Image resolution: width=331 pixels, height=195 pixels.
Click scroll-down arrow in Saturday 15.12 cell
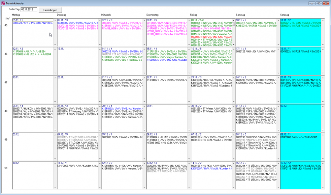[278, 187]
